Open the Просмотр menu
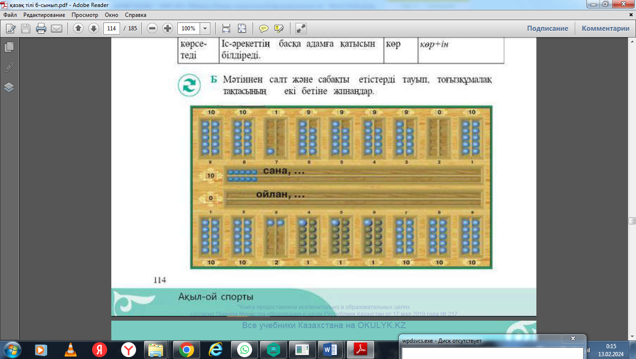 click(85, 15)
